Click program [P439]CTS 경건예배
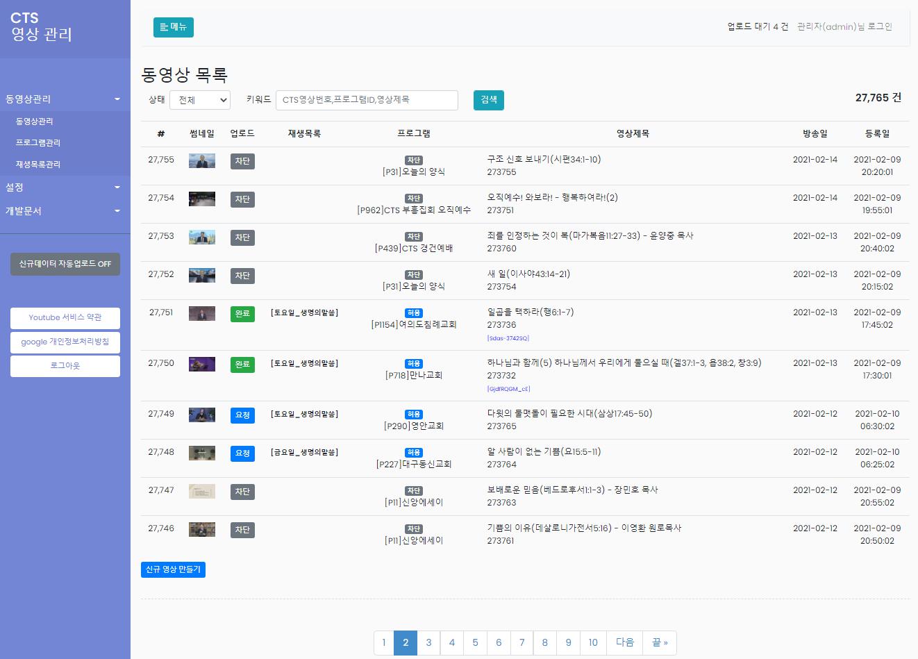Viewport: 918px width, 659px height. [x=414, y=248]
